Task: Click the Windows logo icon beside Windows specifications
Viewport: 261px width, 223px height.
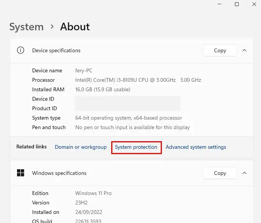Action: pos(20,173)
